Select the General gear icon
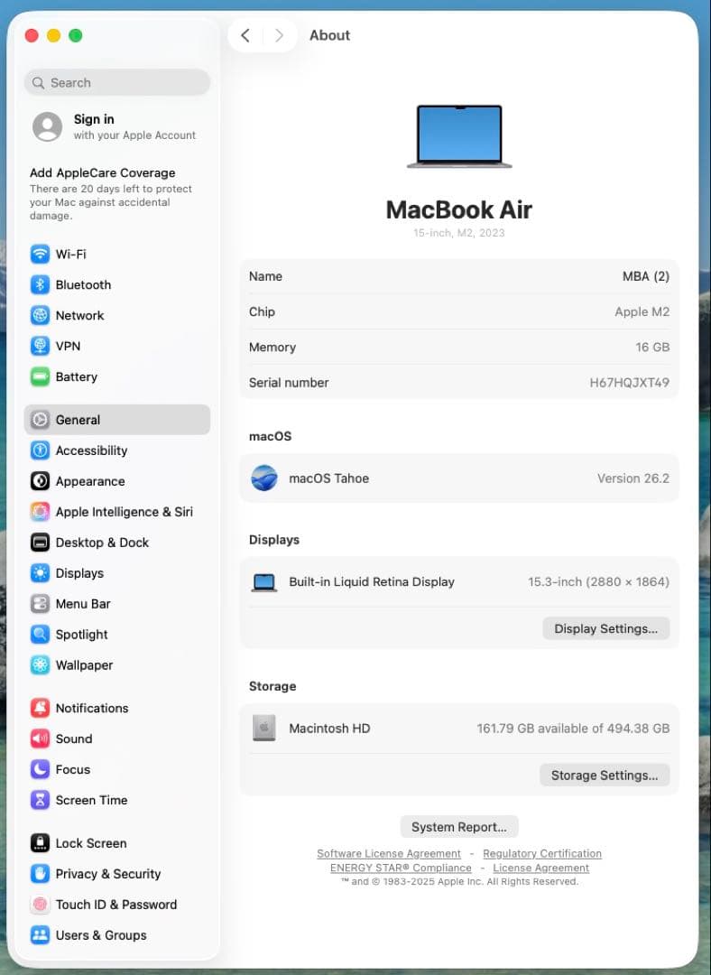Image resolution: width=711 pixels, height=975 pixels. [x=40, y=420]
